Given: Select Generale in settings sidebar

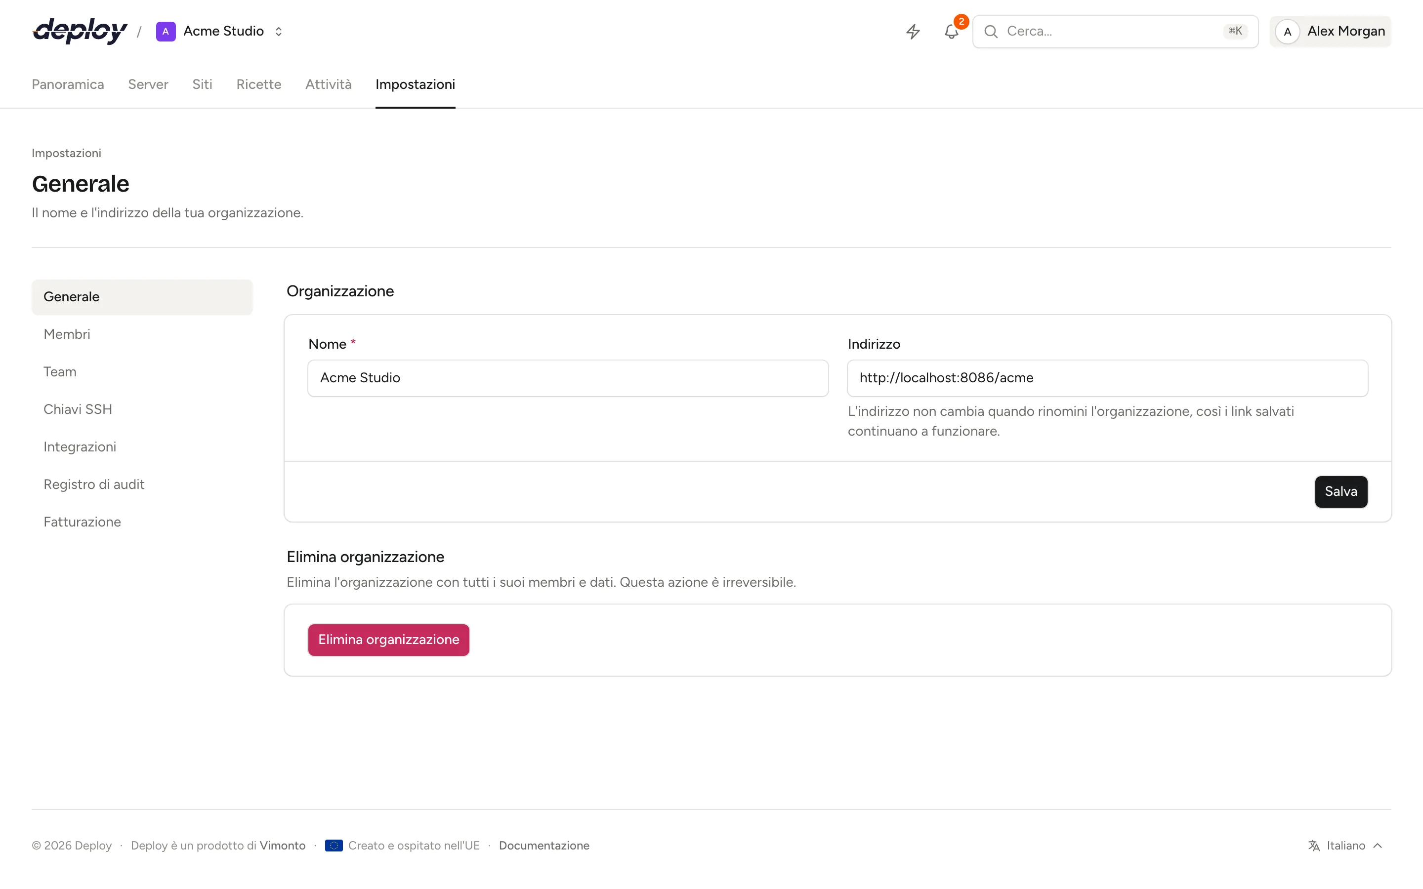Looking at the screenshot, I should (x=142, y=297).
